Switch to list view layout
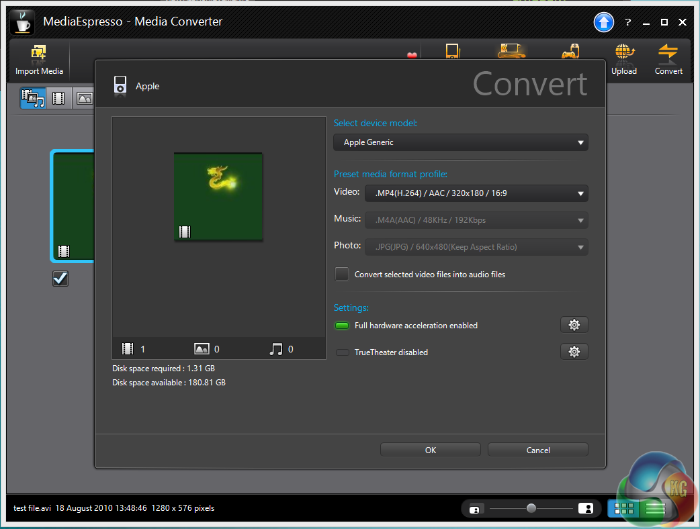This screenshot has width=700, height=529. pyautogui.click(x=654, y=508)
